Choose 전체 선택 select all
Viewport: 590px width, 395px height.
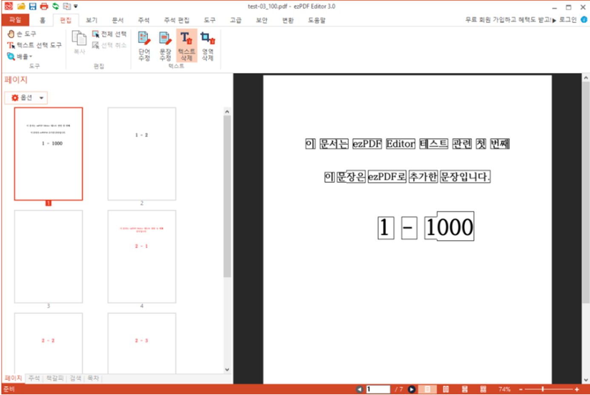tap(109, 34)
